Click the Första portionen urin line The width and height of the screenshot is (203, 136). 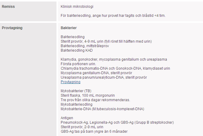[x=78, y=64]
